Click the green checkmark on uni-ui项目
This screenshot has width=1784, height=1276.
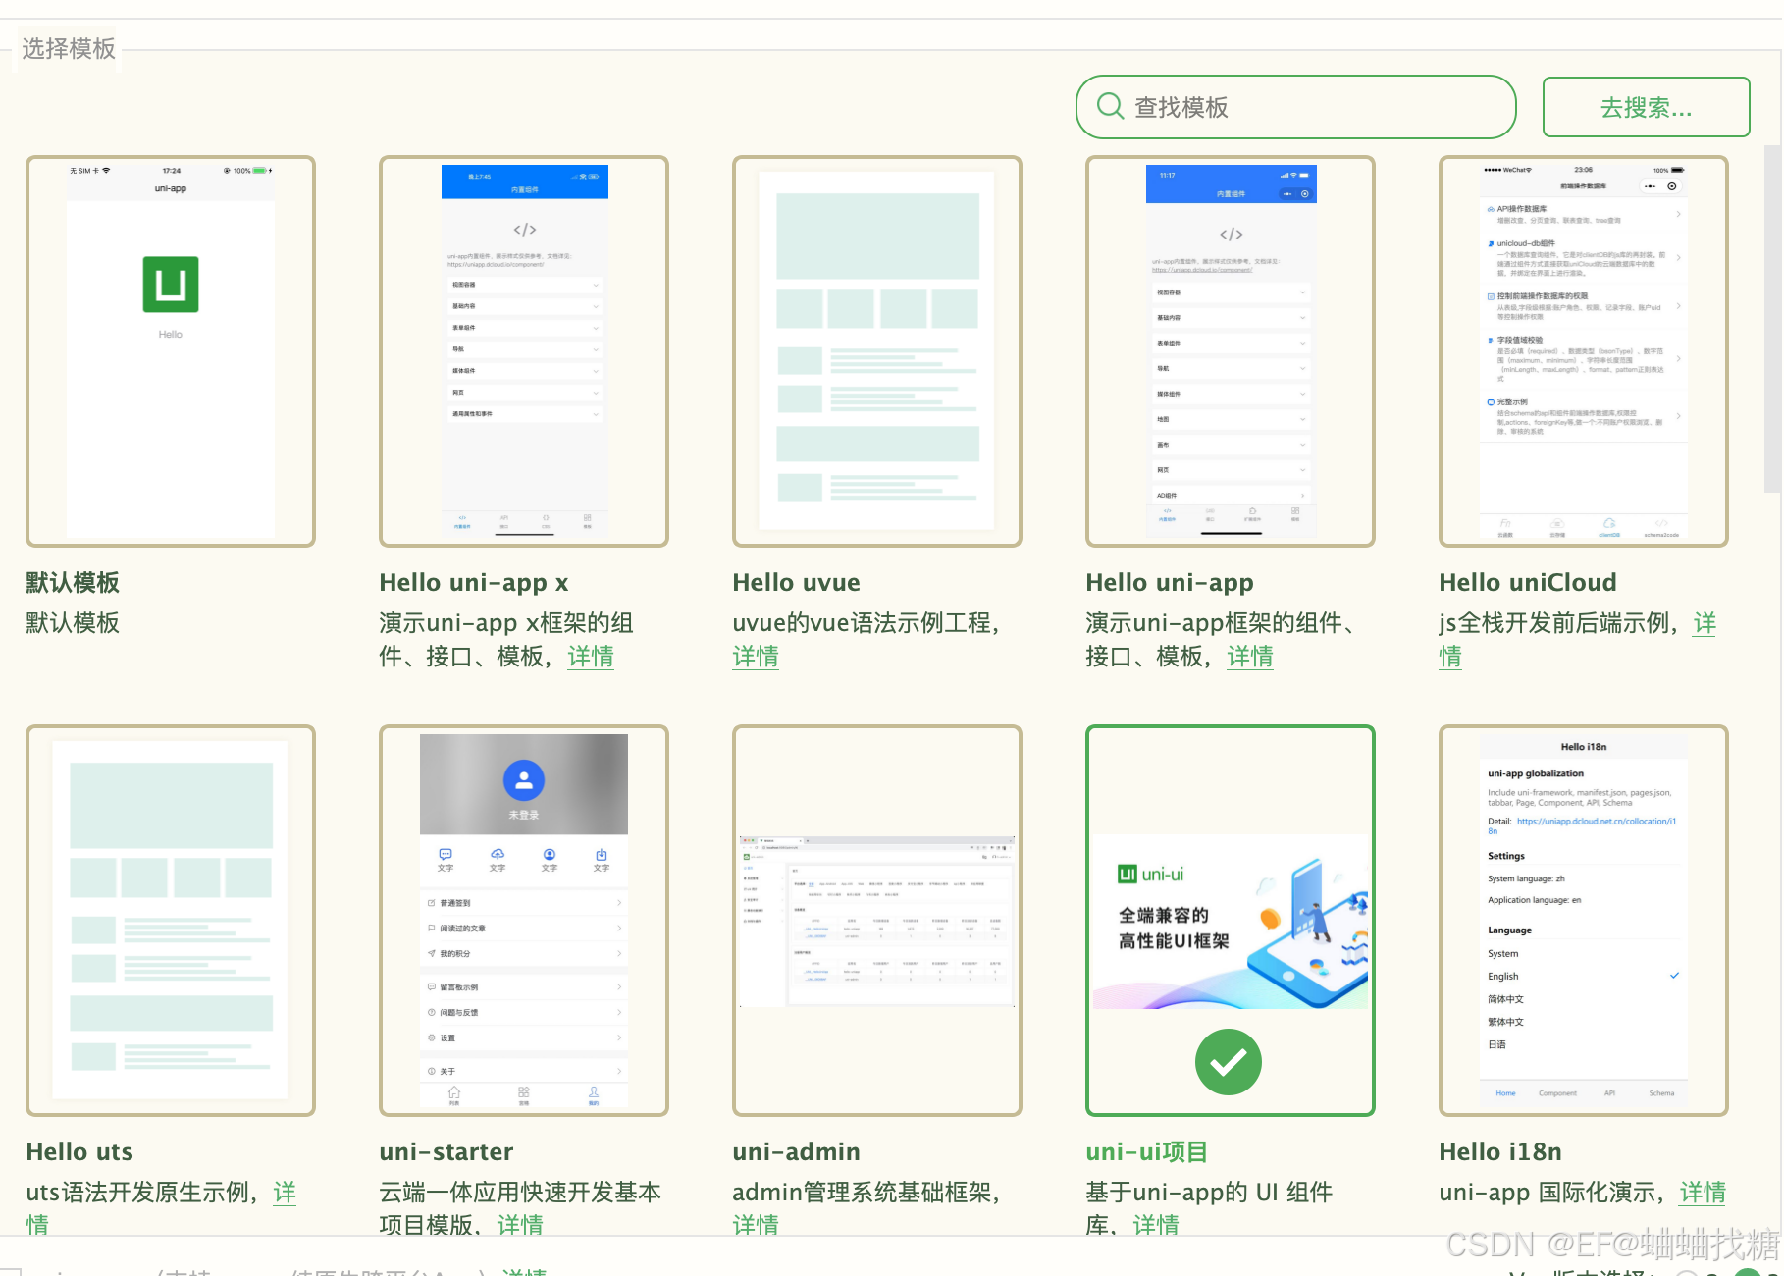(x=1228, y=1061)
